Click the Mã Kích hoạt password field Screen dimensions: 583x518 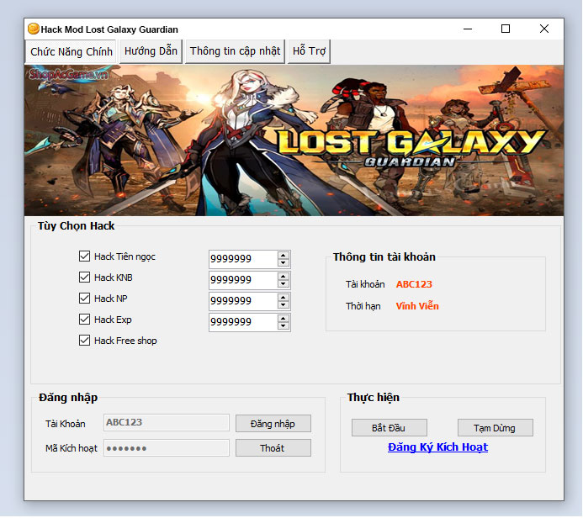[167, 448]
